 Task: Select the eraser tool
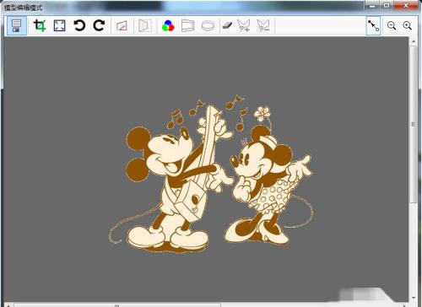pos(227,25)
